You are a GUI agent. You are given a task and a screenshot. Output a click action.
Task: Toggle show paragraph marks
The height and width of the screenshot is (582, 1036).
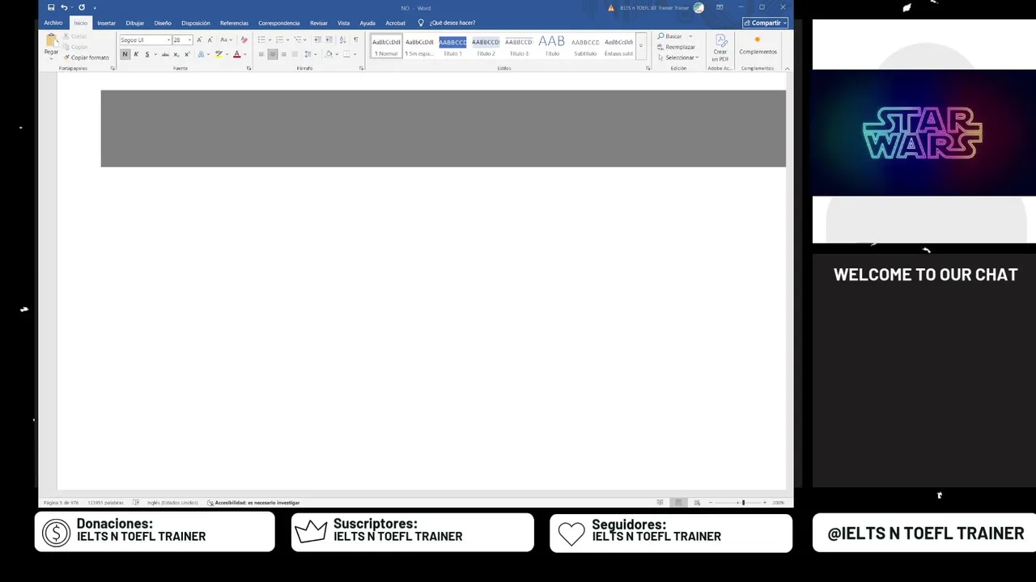click(355, 40)
